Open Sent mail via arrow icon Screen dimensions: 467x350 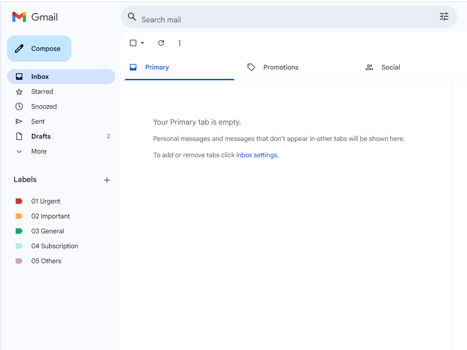pos(19,121)
